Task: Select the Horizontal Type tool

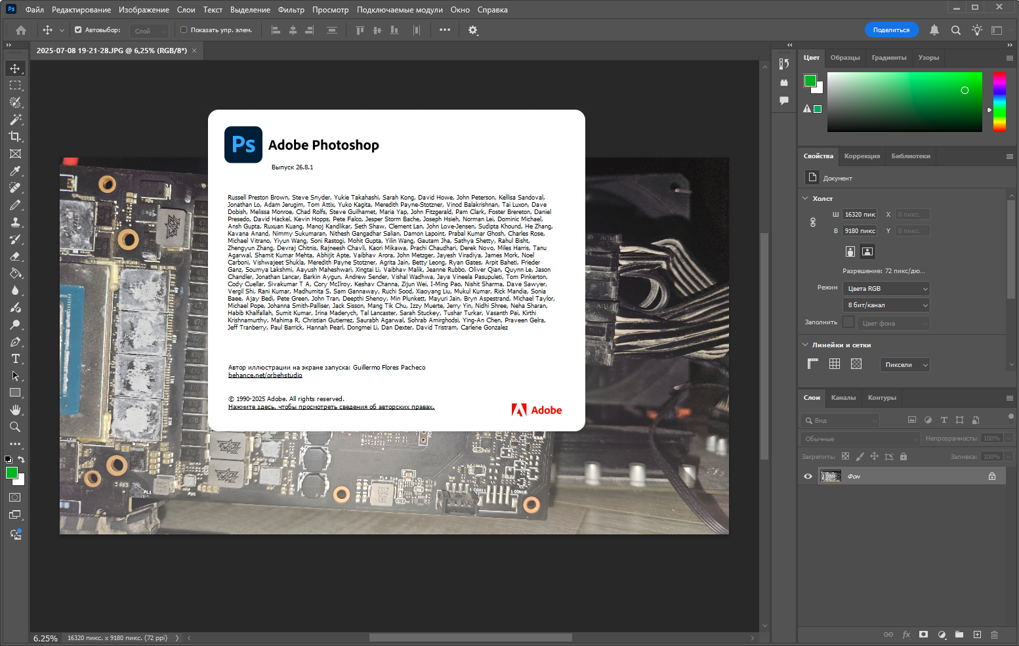Action: pos(15,358)
